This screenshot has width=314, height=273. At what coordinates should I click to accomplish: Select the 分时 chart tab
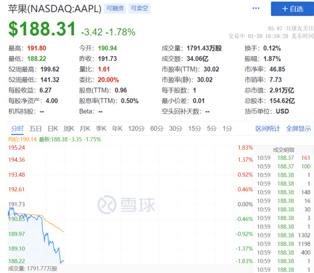tap(18, 128)
